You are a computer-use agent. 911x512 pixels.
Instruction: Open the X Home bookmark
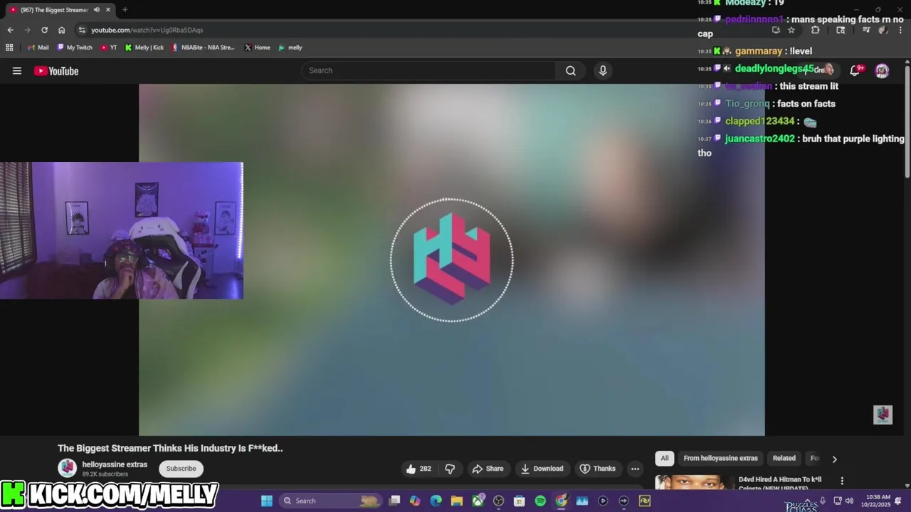coord(257,48)
